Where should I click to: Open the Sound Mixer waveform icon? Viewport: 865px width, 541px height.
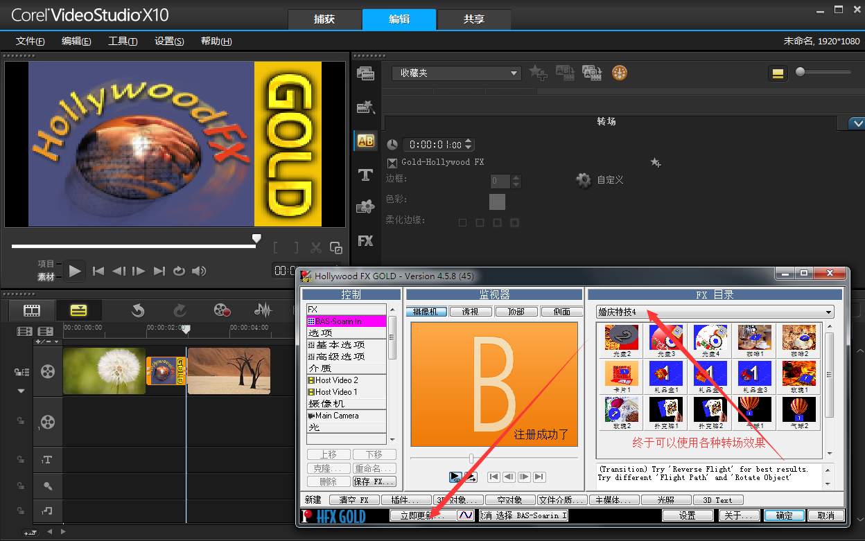click(263, 310)
